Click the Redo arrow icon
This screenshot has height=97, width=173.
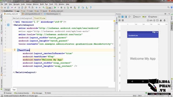(15, 8)
